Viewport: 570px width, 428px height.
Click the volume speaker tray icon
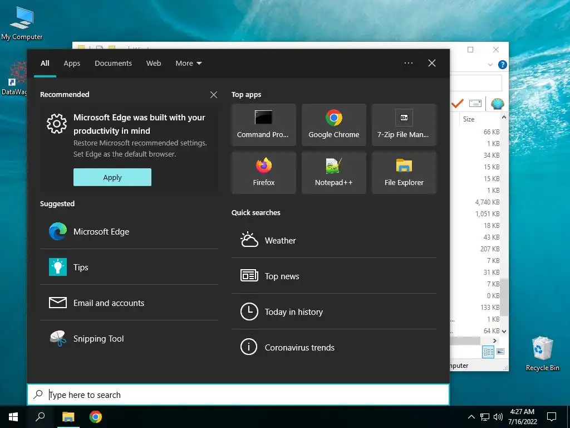tap(498, 417)
